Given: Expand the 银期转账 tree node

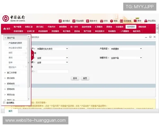Looking at the screenshot, I should click(x=5, y=84).
